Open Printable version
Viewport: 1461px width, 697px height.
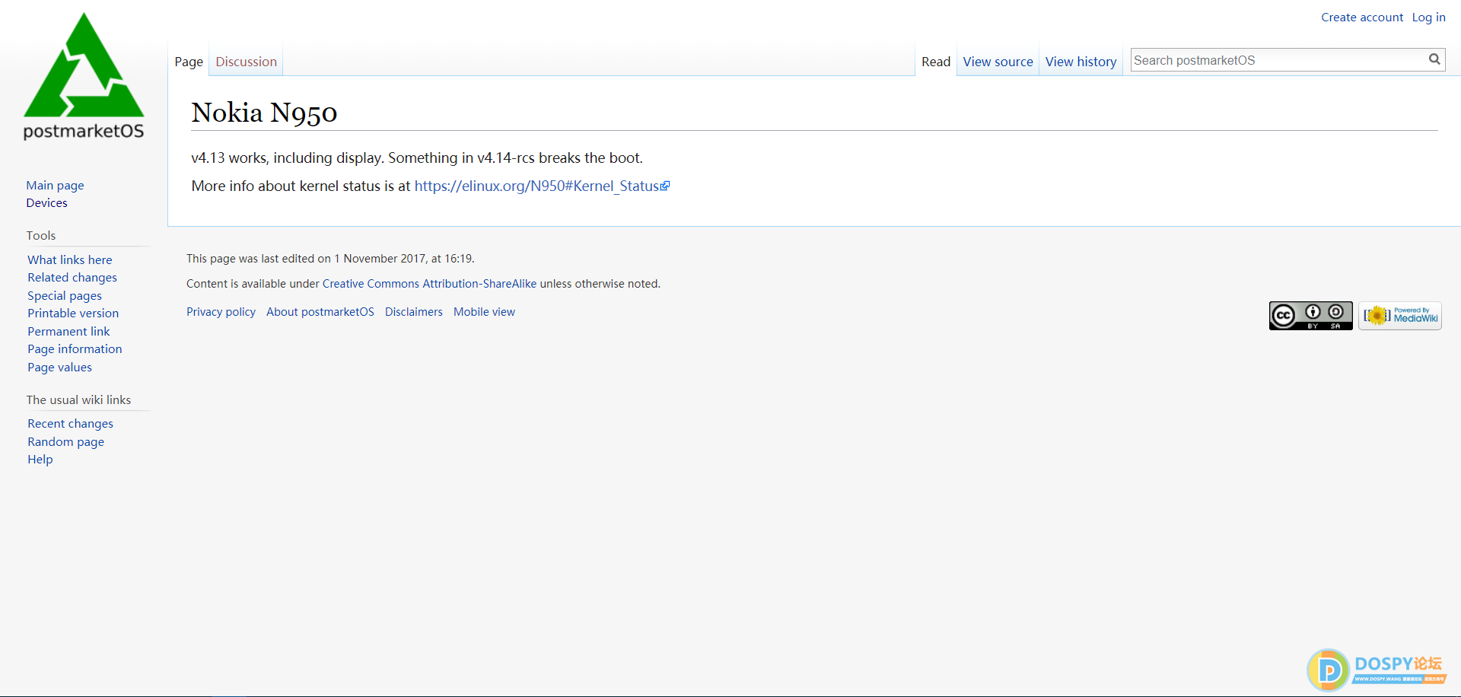(73, 313)
